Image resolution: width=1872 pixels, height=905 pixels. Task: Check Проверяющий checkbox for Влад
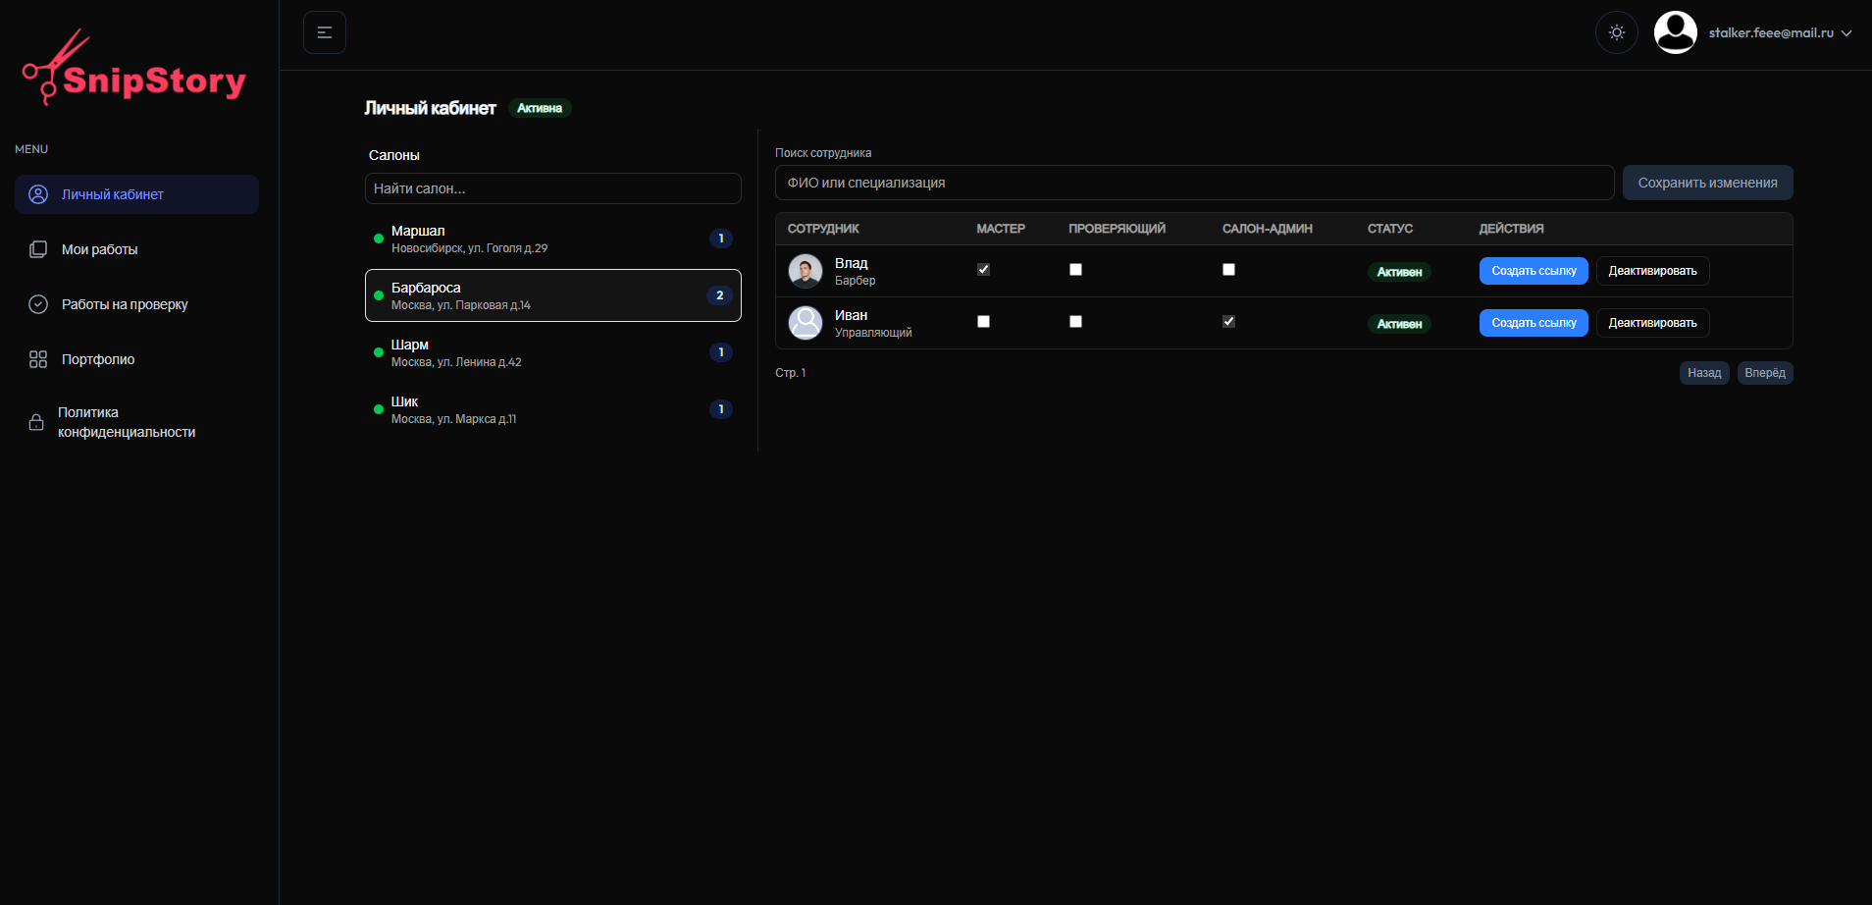click(x=1075, y=269)
